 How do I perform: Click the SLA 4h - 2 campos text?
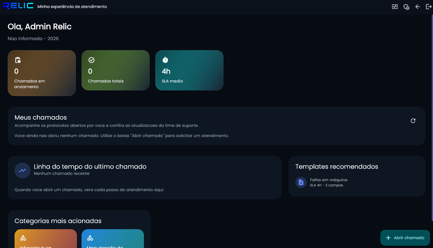click(x=326, y=185)
